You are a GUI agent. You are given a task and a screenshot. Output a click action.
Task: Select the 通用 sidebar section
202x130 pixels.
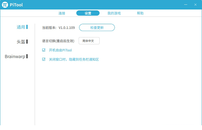coord(22,27)
